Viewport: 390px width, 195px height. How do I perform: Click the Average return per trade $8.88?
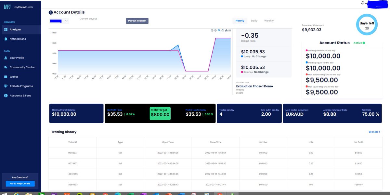click(330, 114)
